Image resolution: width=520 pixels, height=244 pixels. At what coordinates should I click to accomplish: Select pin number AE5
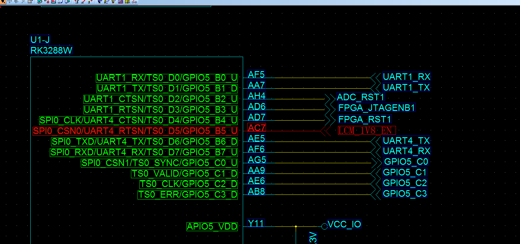tap(256, 138)
